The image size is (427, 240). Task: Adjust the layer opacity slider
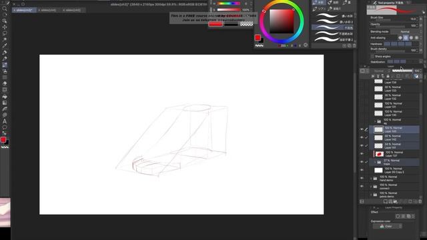(402, 71)
